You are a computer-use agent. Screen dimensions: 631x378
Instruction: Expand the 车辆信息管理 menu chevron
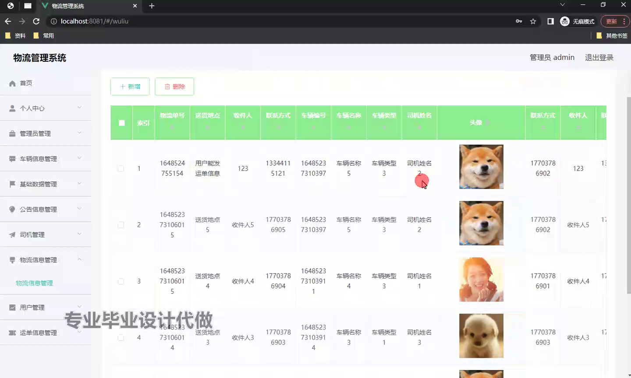click(x=79, y=158)
